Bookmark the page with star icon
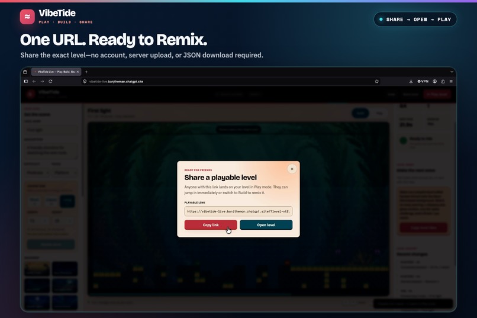The image size is (477, 318). (x=376, y=81)
